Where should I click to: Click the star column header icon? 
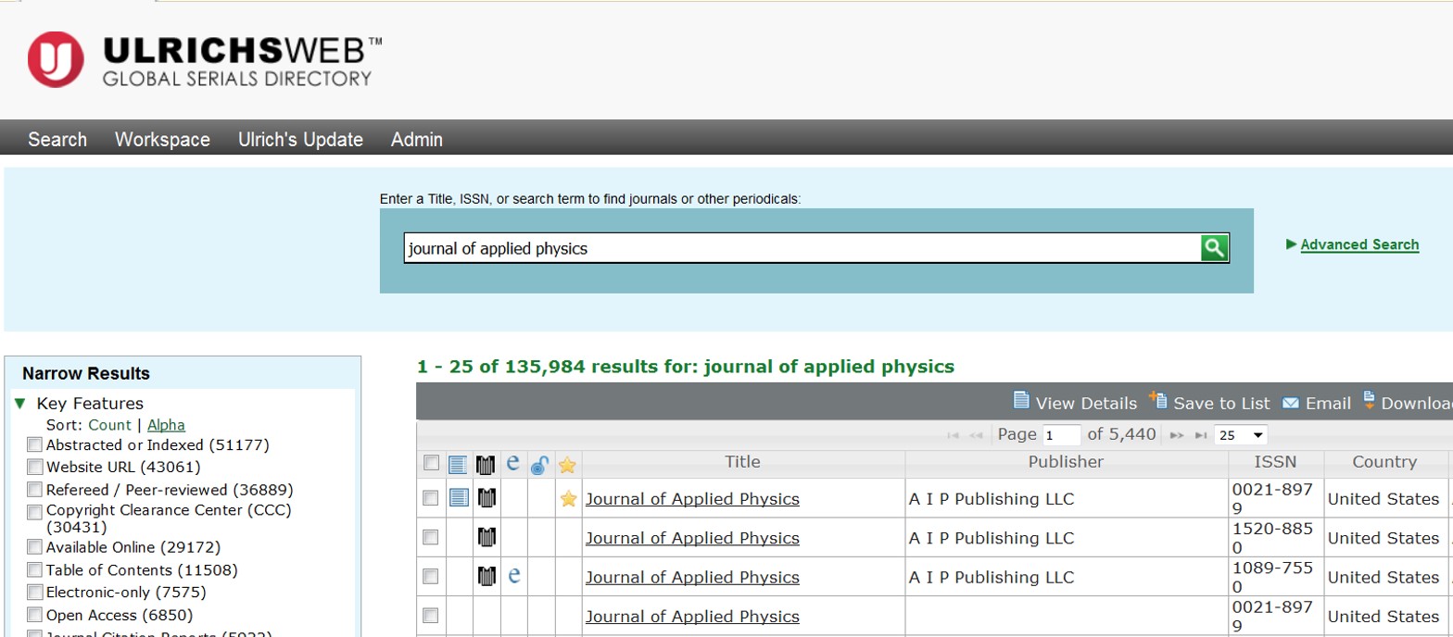click(567, 465)
